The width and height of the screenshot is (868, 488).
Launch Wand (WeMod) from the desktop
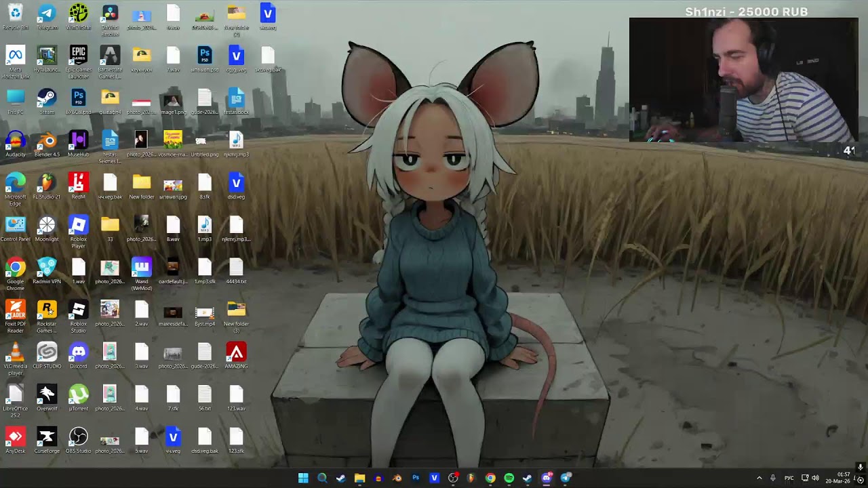[142, 275]
